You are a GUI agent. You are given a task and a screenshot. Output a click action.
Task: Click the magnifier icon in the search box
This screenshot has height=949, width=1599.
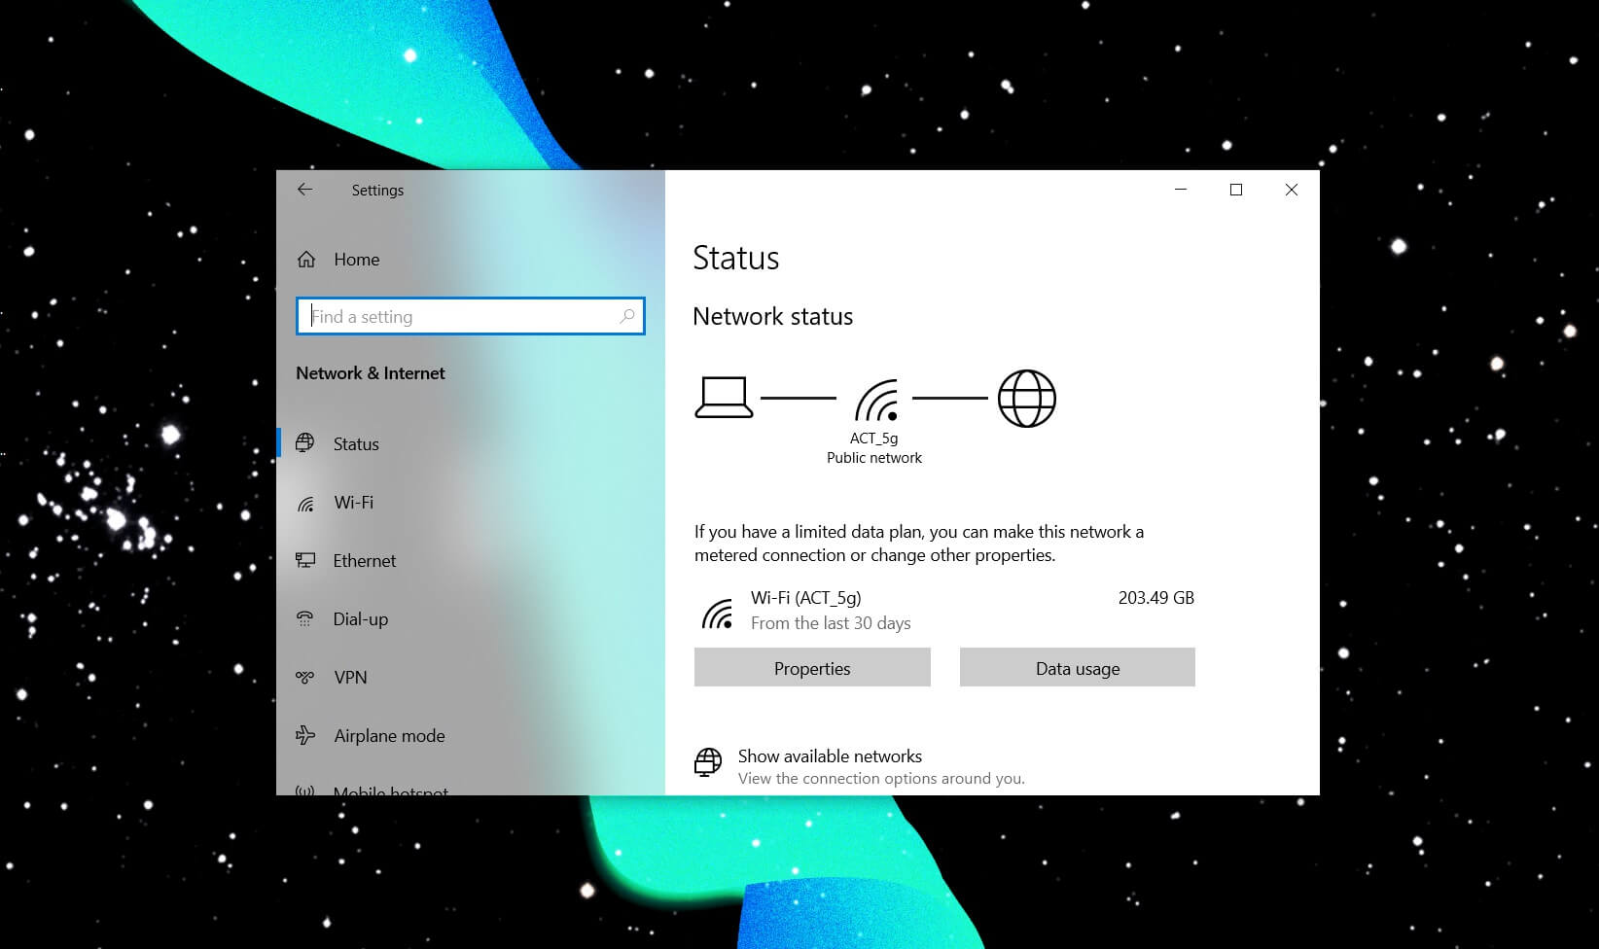[x=626, y=316]
